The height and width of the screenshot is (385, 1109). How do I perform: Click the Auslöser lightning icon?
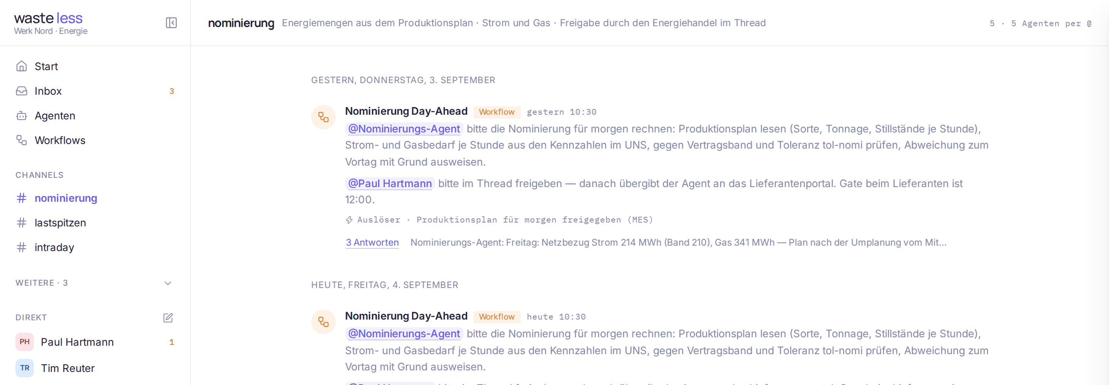click(349, 220)
